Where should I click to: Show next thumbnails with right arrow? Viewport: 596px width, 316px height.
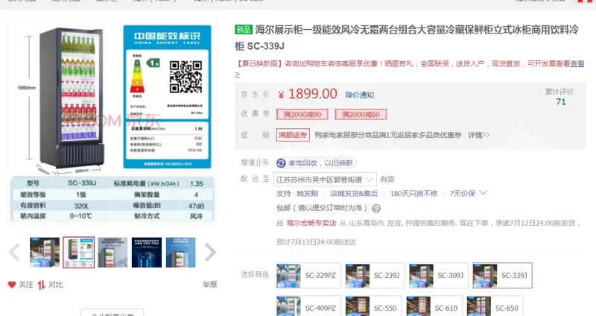click(210, 252)
